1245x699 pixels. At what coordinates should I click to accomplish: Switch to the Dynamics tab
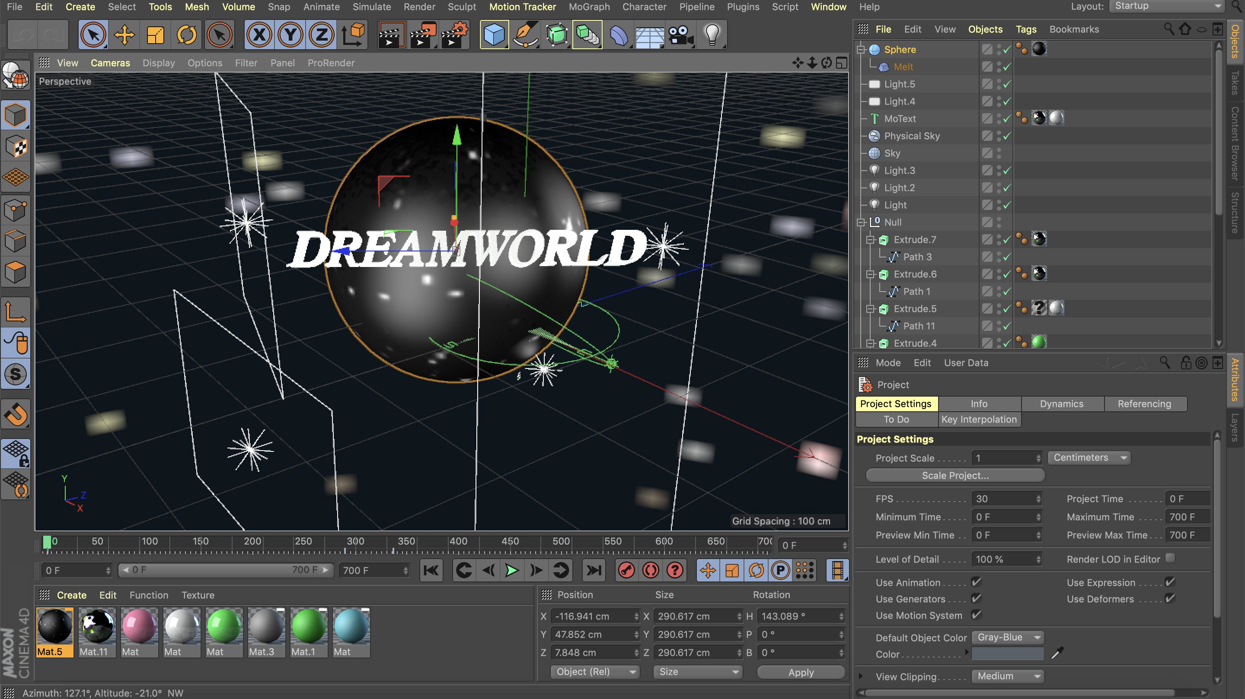coord(1061,404)
